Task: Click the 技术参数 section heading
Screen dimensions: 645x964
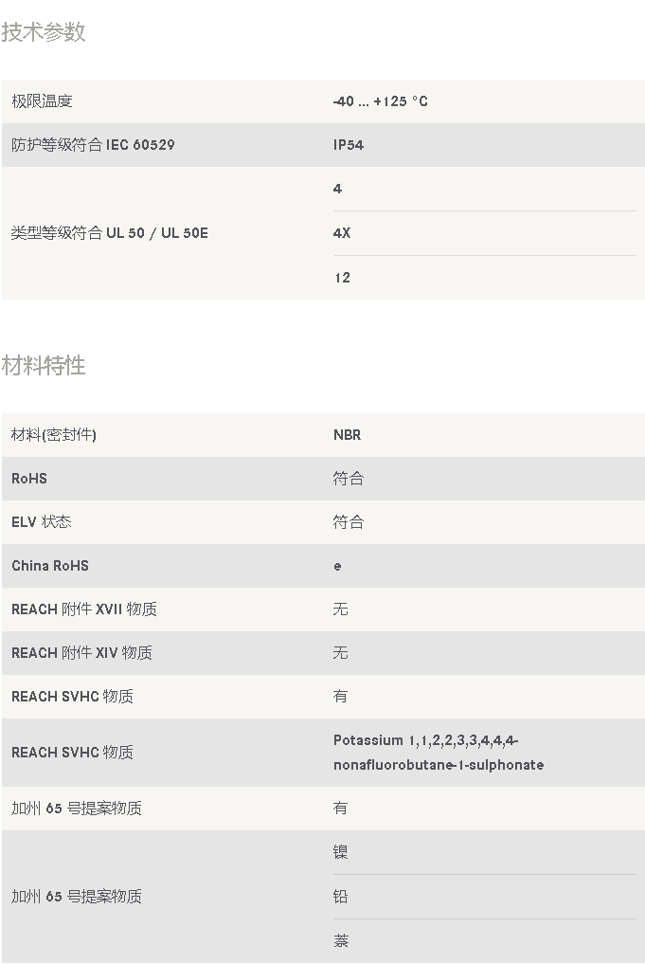Action: (44, 32)
